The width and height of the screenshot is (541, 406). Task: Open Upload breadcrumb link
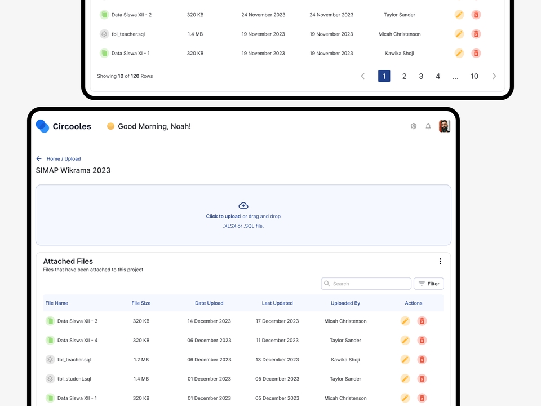point(73,159)
